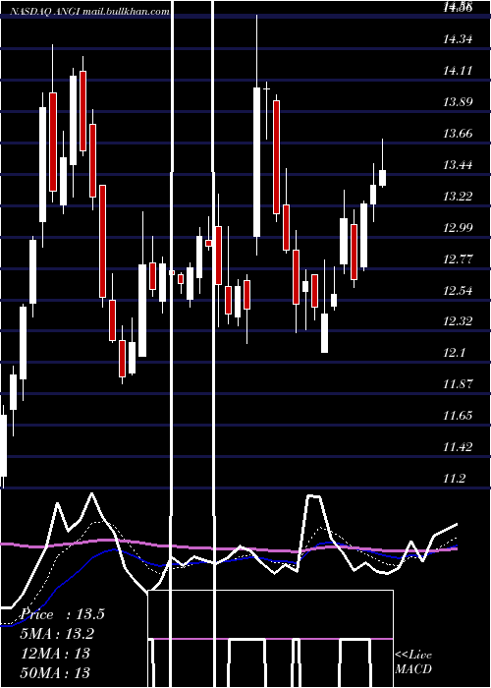Select the 14.34 price axis label
This screenshot has width=491, height=688.
point(458,39)
